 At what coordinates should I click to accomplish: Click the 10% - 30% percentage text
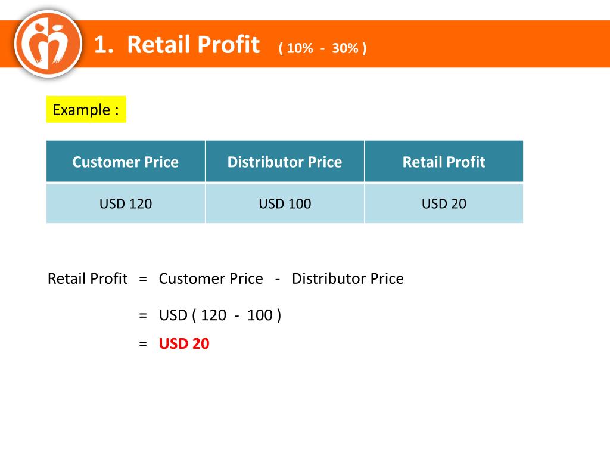[322, 48]
